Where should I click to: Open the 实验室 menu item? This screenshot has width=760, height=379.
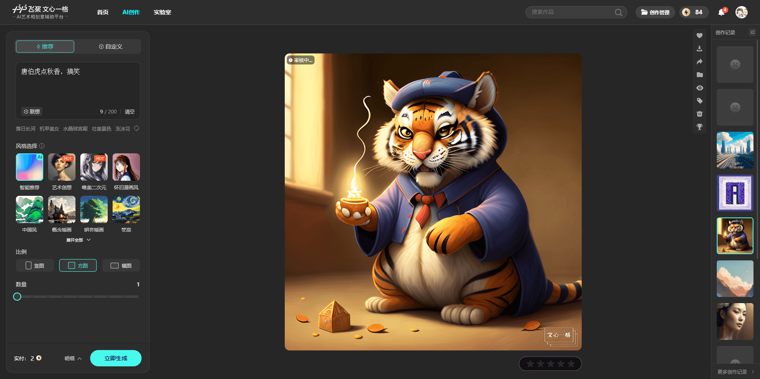pyautogui.click(x=162, y=12)
